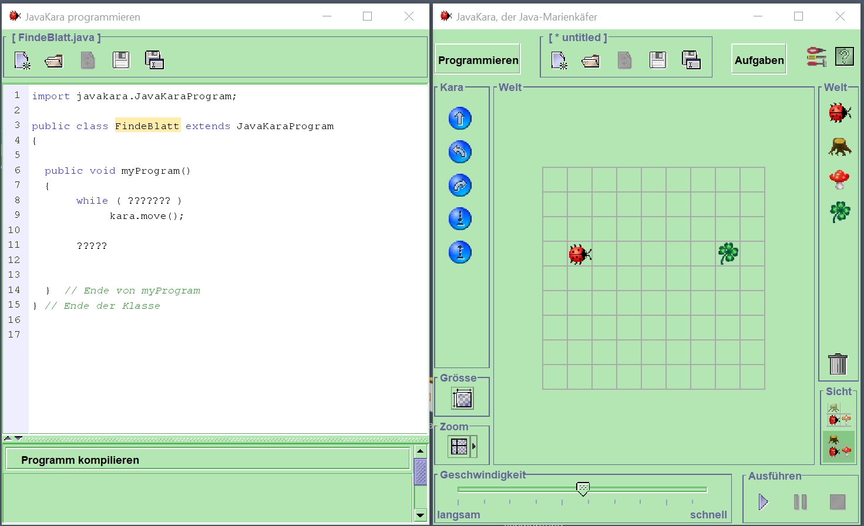Screen dimensions: 864x526
Task: Open the Programmieren editor window
Action: [478, 60]
